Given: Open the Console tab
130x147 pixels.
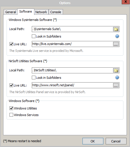Looking at the screenshot, I should click(x=56, y=12).
